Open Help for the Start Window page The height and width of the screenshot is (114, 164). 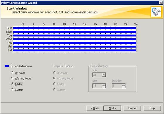tap(152, 108)
